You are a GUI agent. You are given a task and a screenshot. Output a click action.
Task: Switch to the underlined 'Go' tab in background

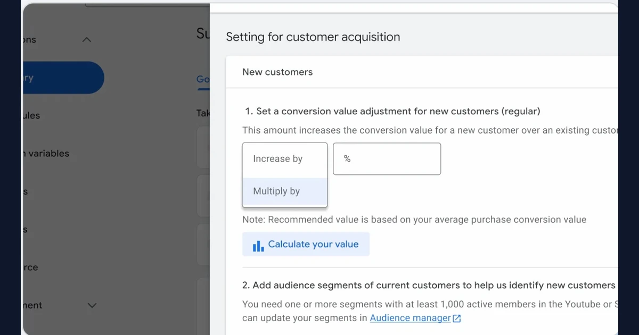coord(203,79)
